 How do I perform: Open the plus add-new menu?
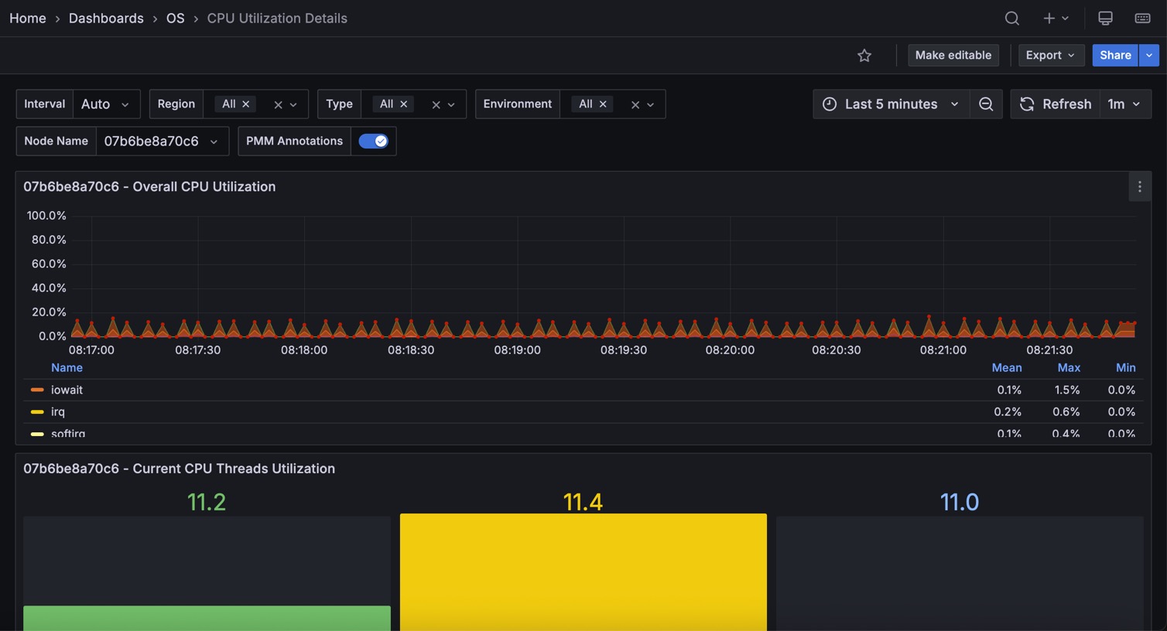coord(1055,18)
